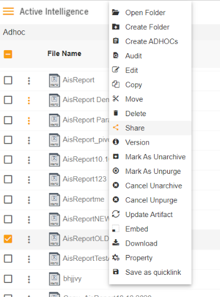
Task: Click the Download arrow icon
Action: point(116,243)
